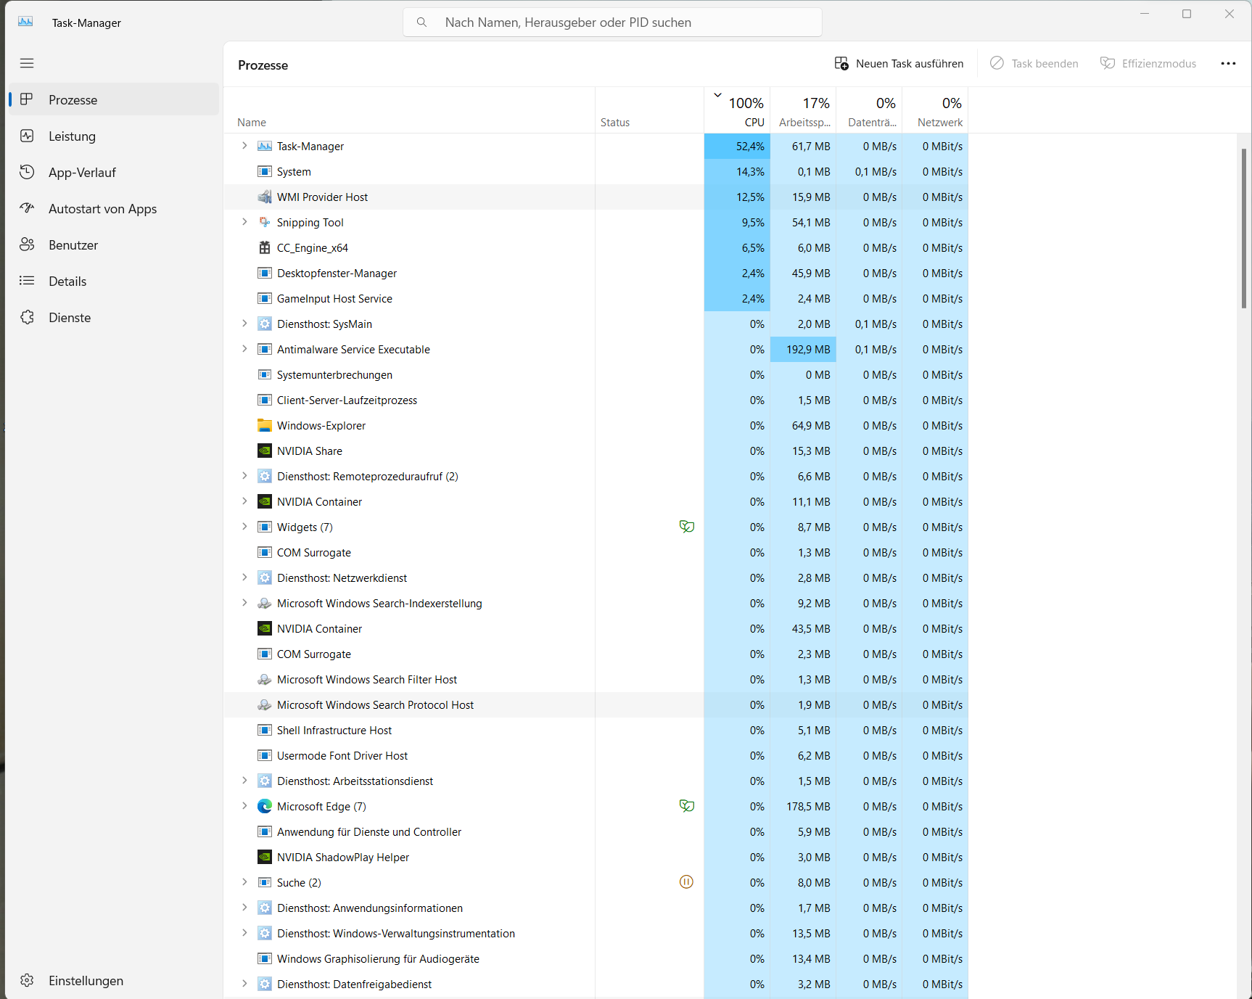1252x999 pixels.
Task: Click the search magnifier icon
Action: pos(421,22)
